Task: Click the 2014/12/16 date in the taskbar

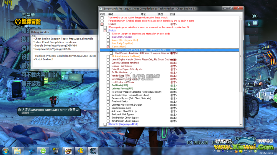Action: (266, 153)
